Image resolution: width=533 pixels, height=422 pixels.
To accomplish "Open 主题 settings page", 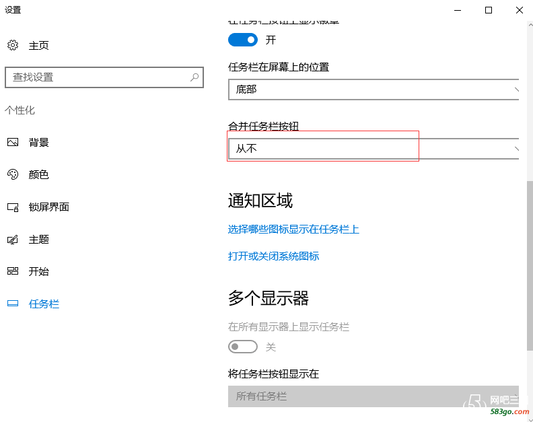I will pyautogui.click(x=39, y=240).
